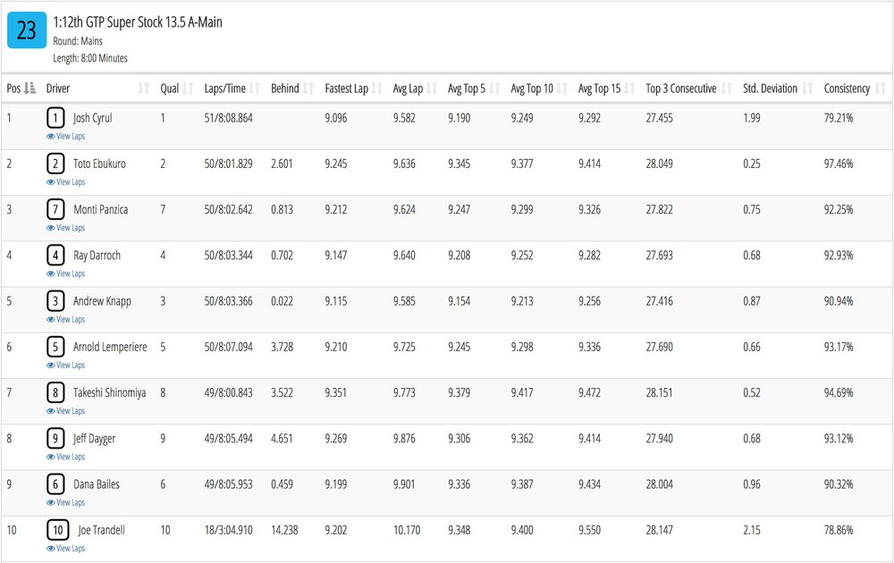The width and height of the screenshot is (894, 563).
Task: Sort by Consistency column arrows
Action: click(881, 88)
